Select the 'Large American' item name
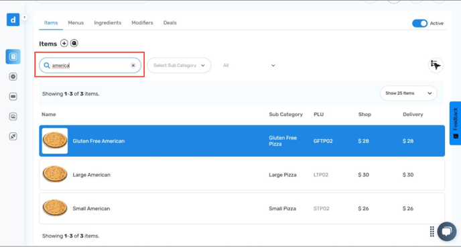The image size is (461, 247). [x=91, y=175]
